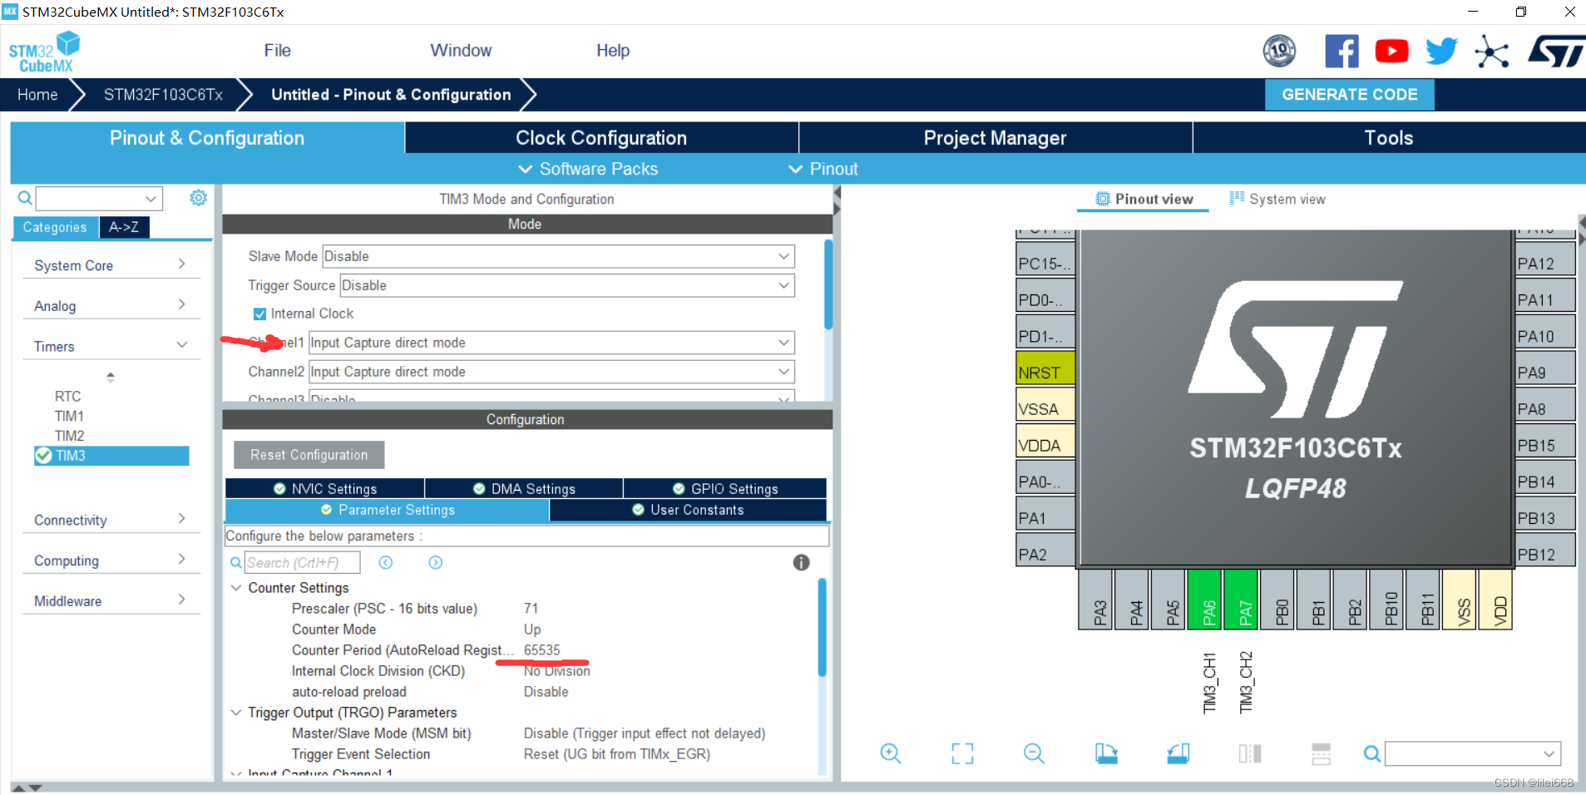
Task: Click the STM32CubeMX logo
Action: click(44, 52)
